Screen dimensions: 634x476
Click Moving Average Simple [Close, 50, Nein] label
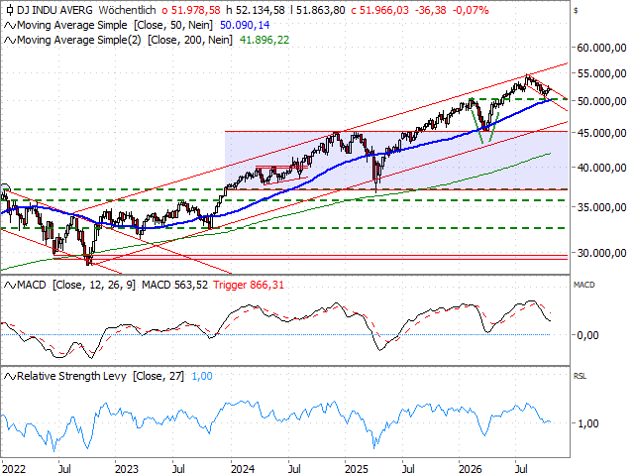[x=115, y=25]
